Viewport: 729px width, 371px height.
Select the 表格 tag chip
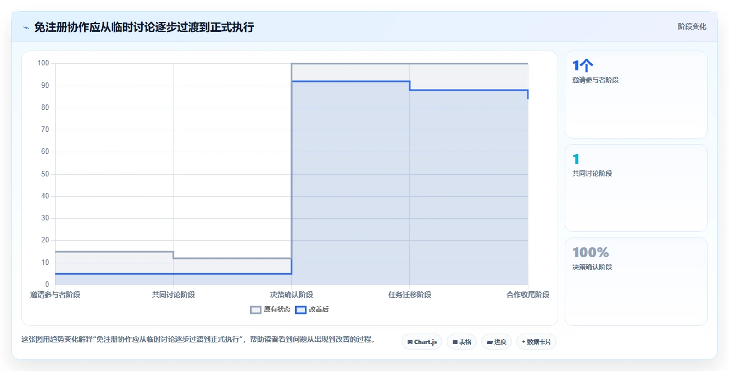coord(461,342)
